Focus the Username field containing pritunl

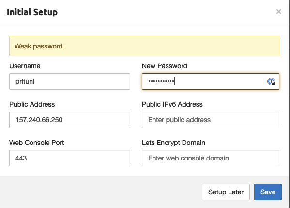point(70,81)
